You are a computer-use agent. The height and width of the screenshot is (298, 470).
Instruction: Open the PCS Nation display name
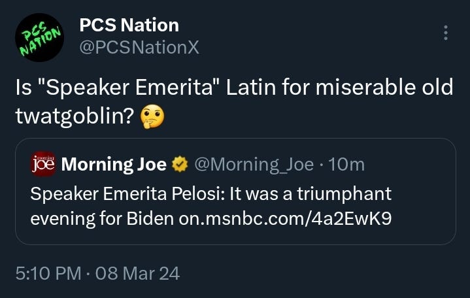click(x=129, y=25)
